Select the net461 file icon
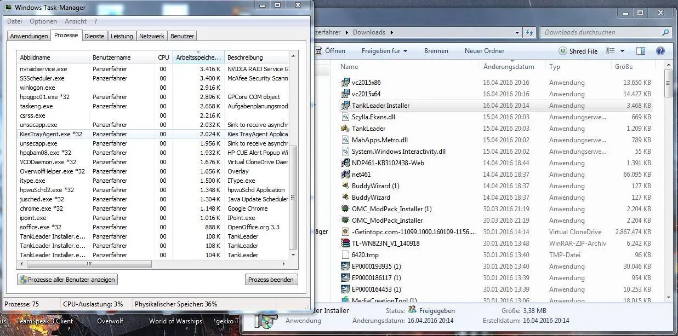This screenshot has height=336, width=678. coord(345,175)
